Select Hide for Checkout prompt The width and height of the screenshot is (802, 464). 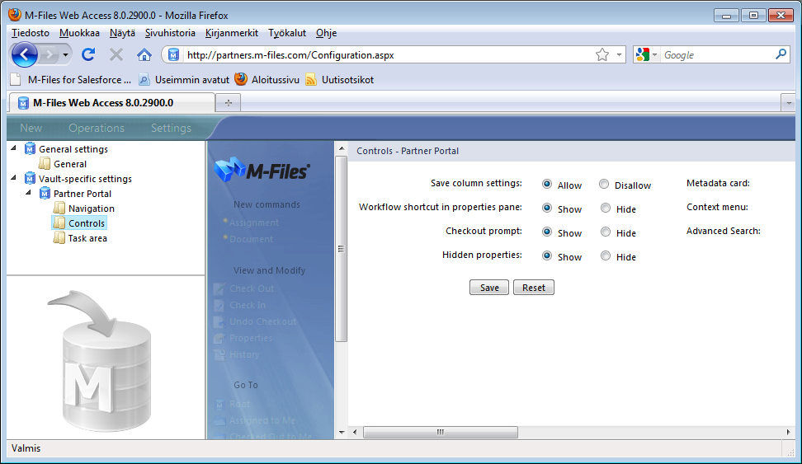point(606,232)
